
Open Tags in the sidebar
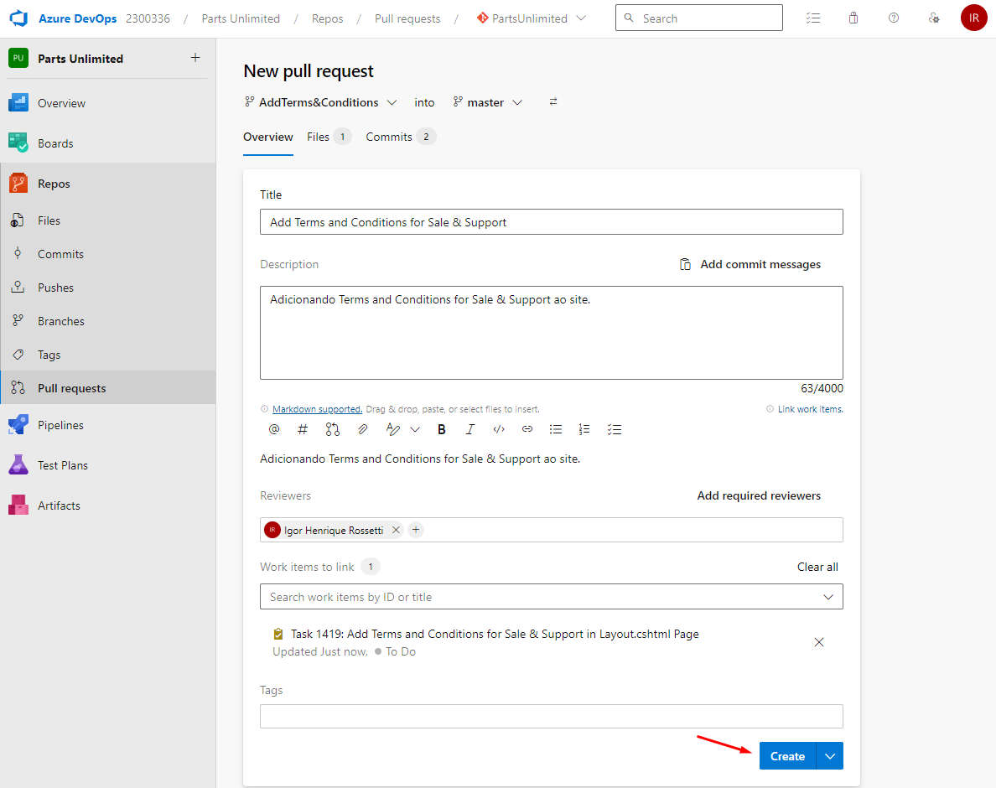click(108, 355)
